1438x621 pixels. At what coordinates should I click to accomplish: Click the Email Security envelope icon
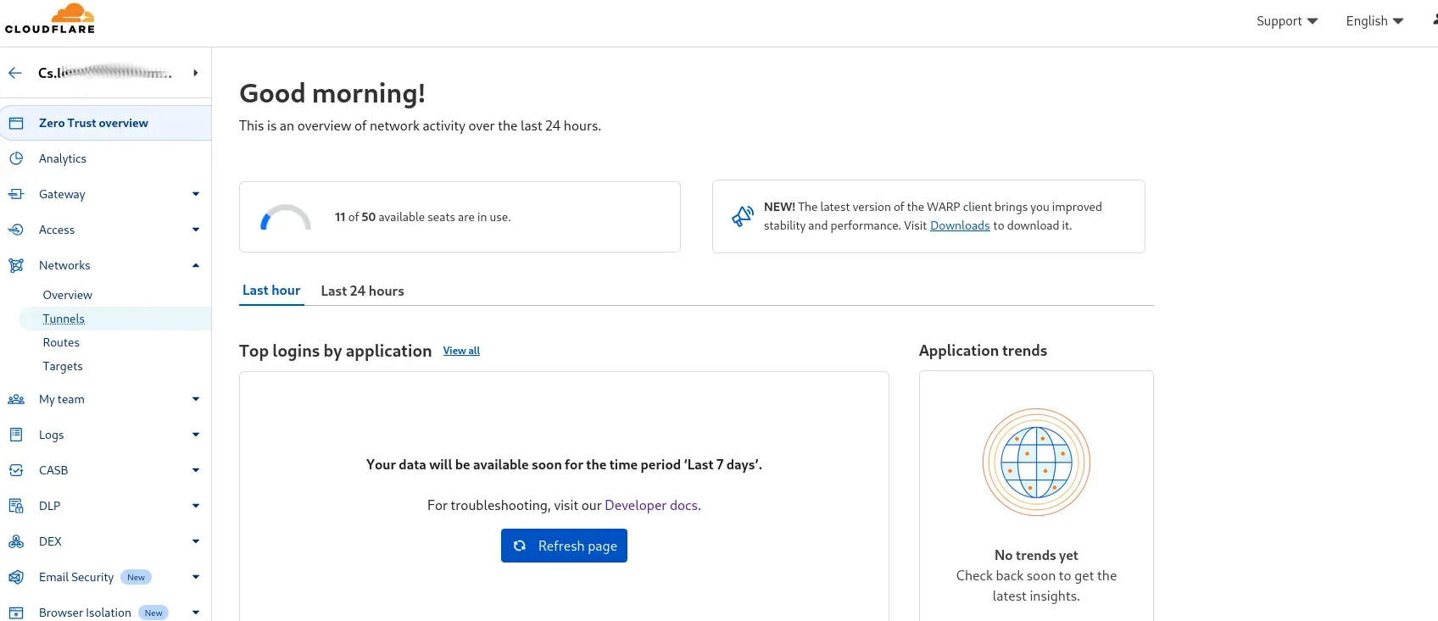[x=16, y=577]
